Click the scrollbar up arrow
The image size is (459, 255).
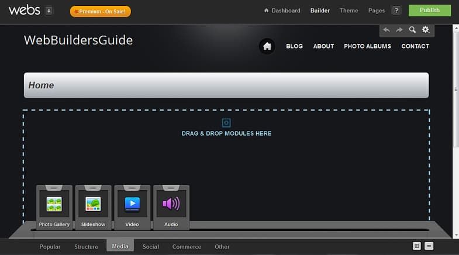(x=455, y=28)
